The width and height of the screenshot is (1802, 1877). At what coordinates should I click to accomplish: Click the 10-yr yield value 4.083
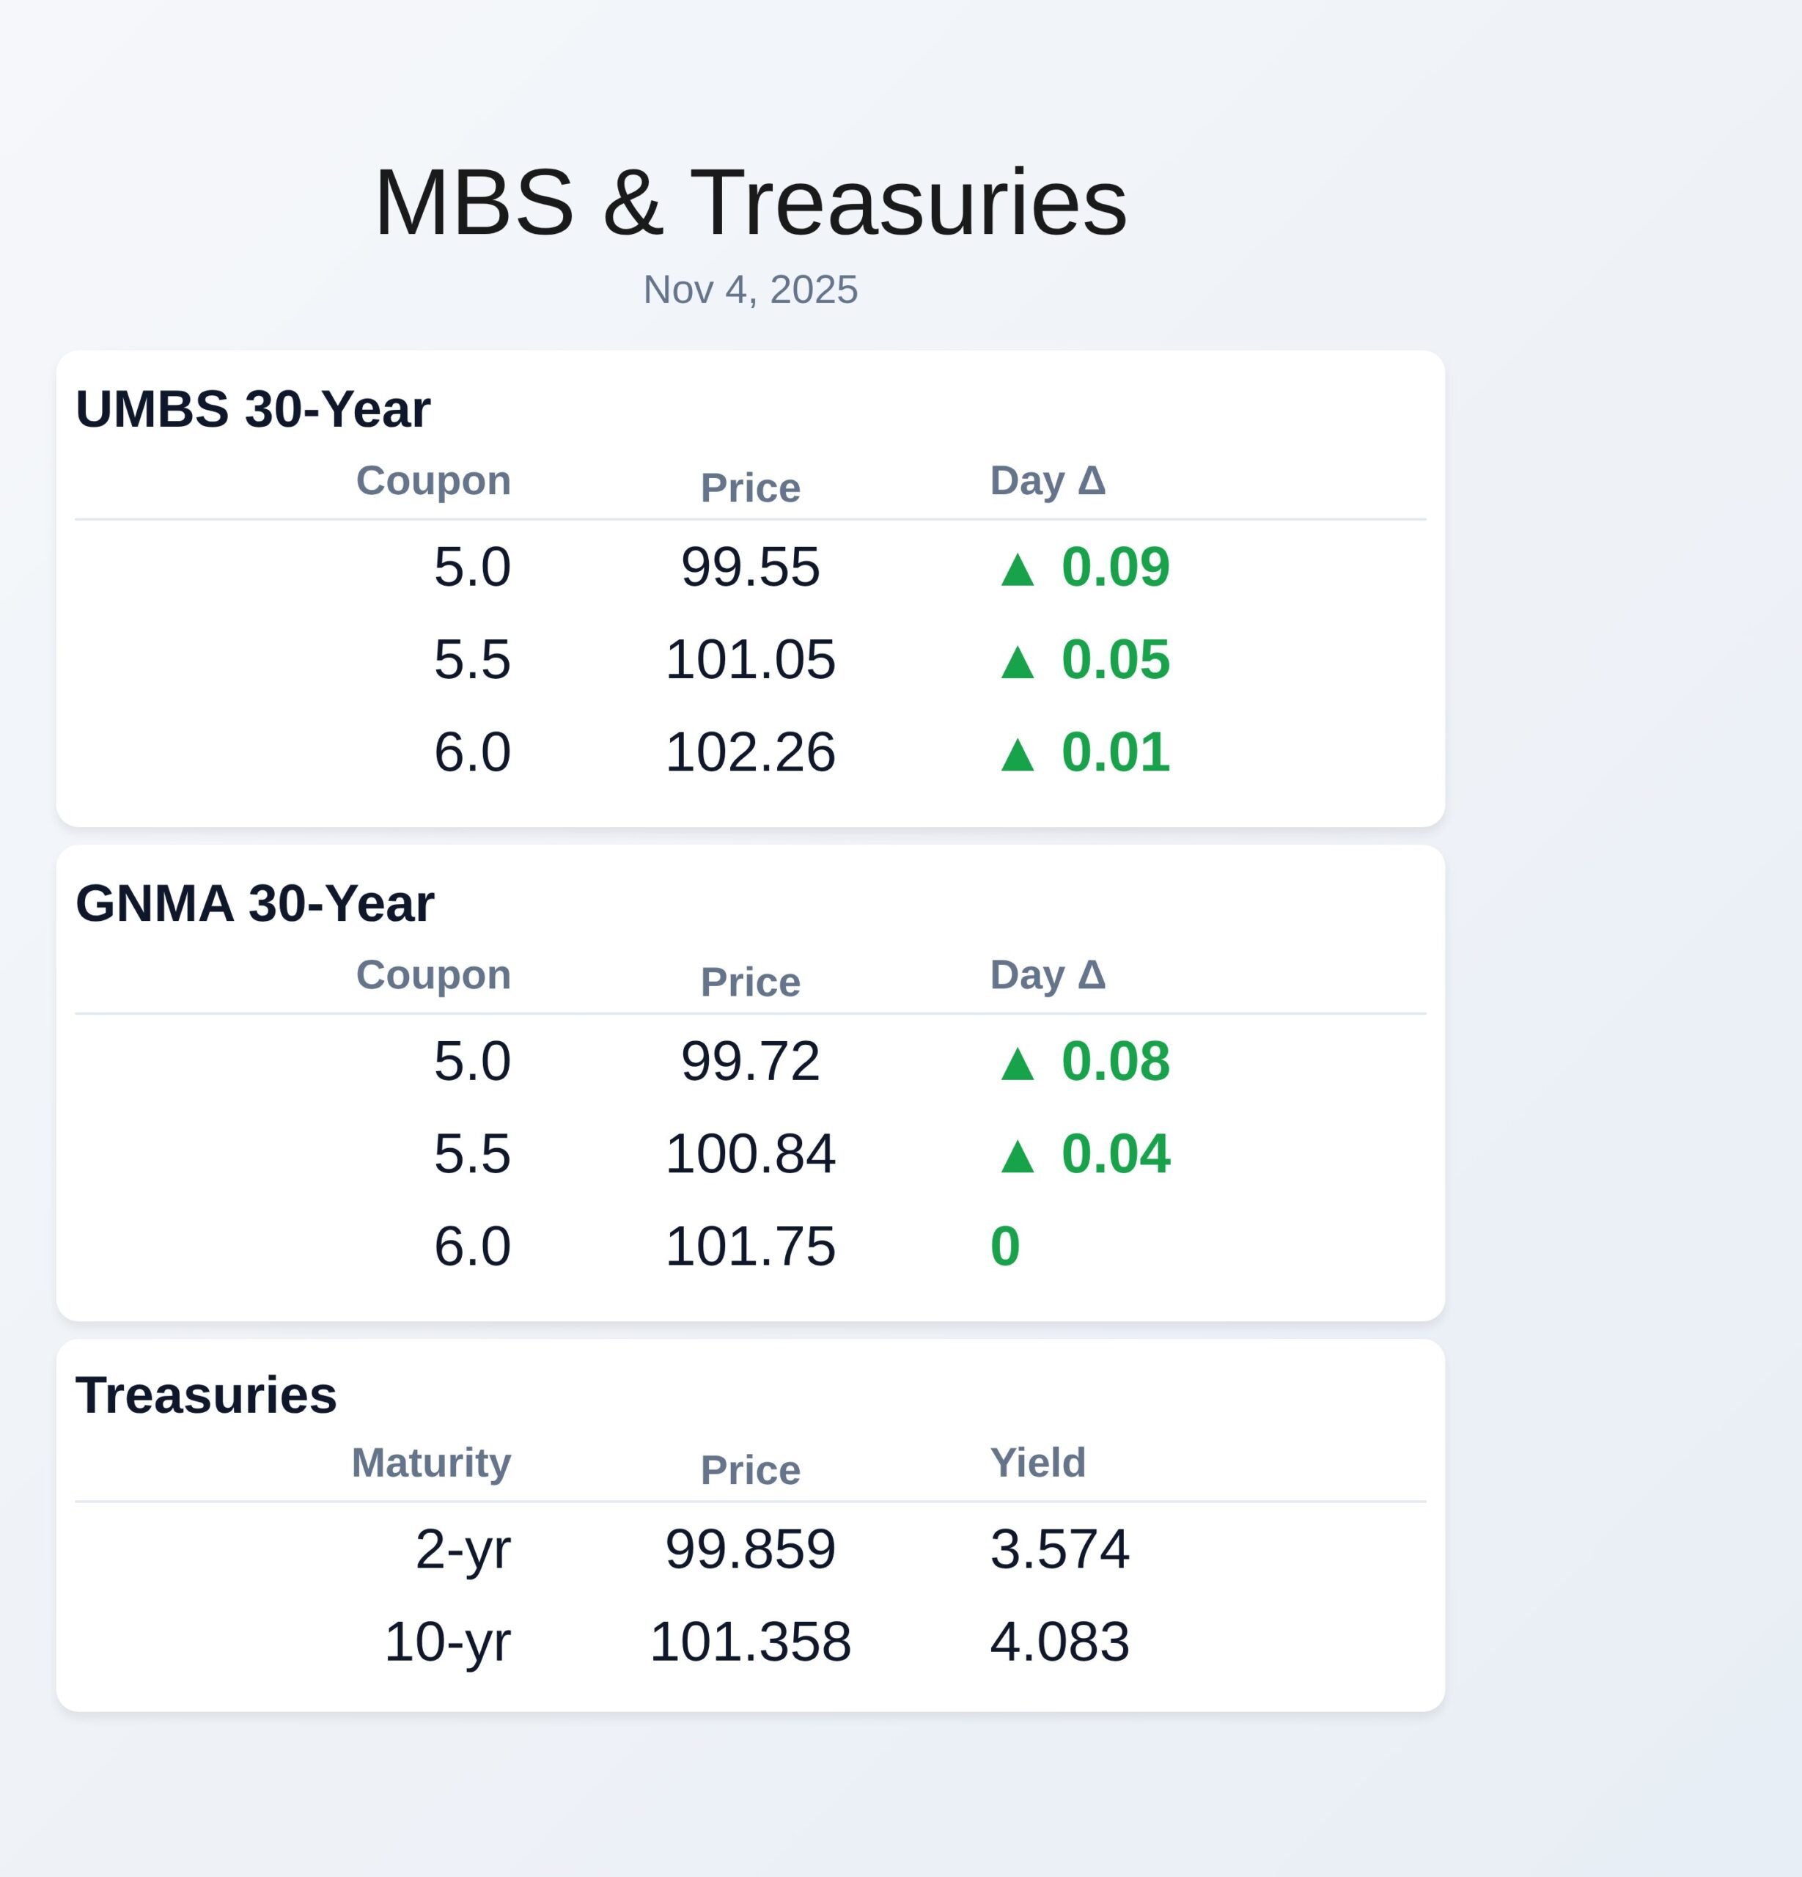[1060, 1642]
